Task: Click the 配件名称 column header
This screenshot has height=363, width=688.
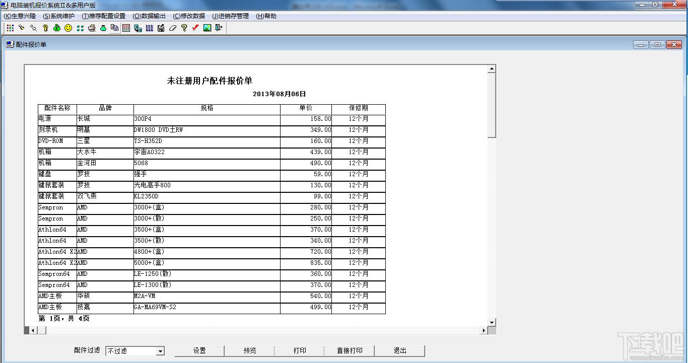Action: click(57, 108)
